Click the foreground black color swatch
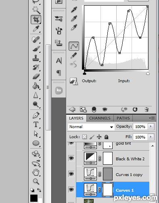This screenshot has height=203, width=159. click(x=34, y=198)
